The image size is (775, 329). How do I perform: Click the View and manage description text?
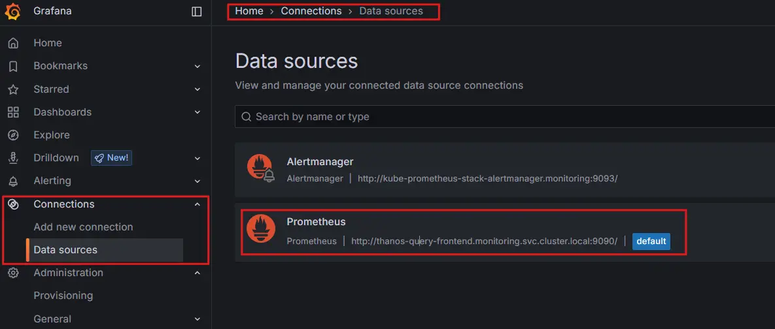(379, 86)
